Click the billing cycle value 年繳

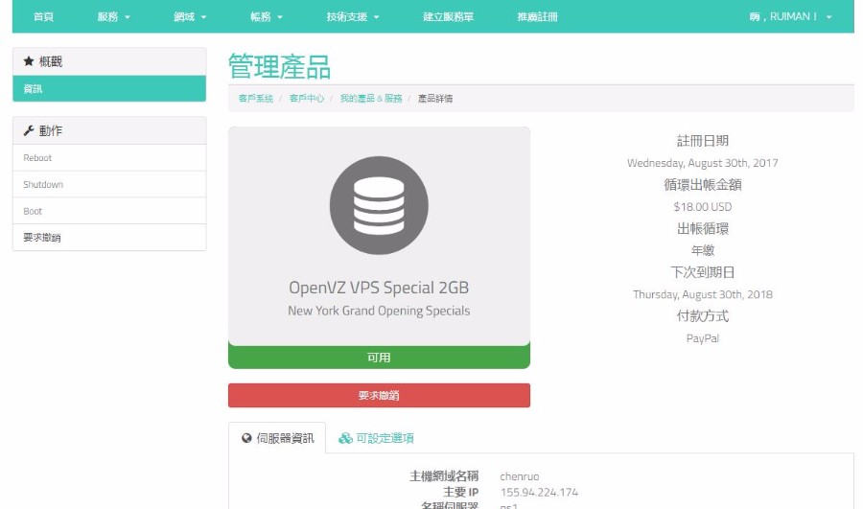[x=702, y=250]
